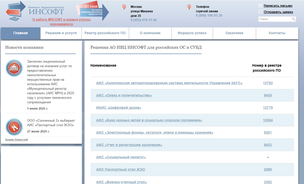The image size is (304, 184).
Task: Open АИС «Электронные фонды, каталоги» link
Action: 155,132
